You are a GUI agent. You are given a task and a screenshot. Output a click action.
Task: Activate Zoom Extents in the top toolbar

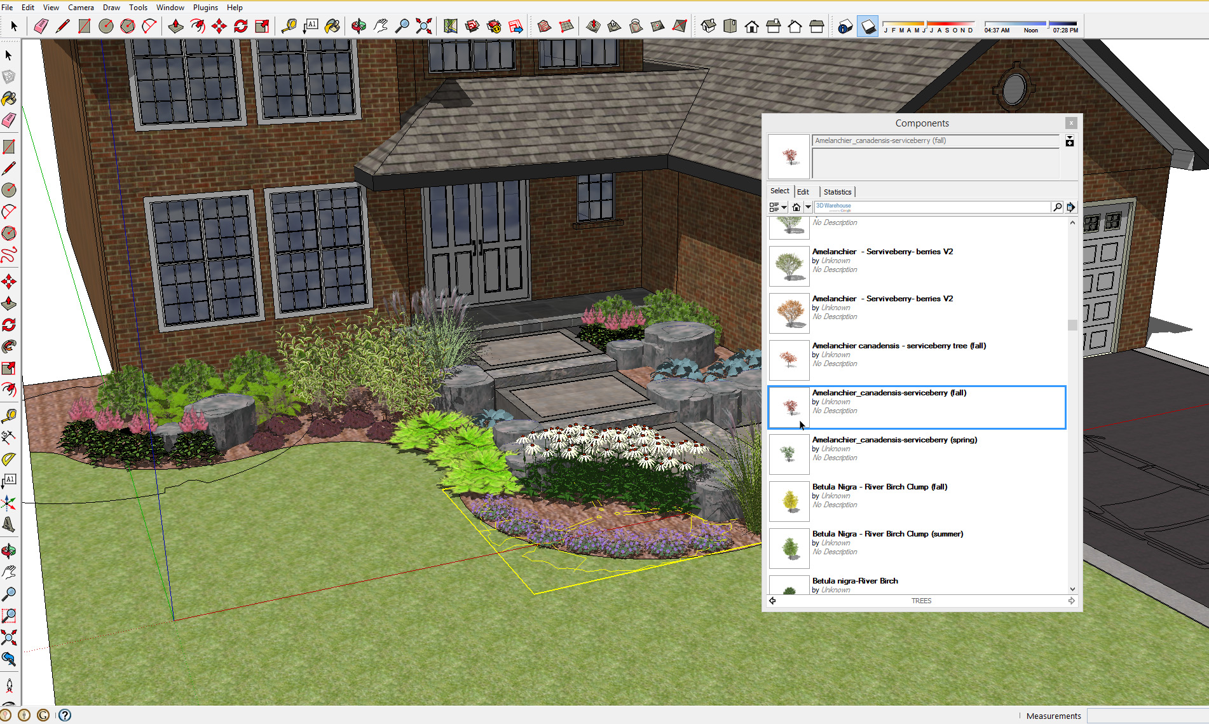pyautogui.click(x=424, y=26)
